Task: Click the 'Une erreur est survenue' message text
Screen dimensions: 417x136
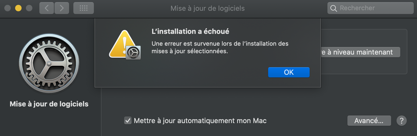Action: point(220,47)
